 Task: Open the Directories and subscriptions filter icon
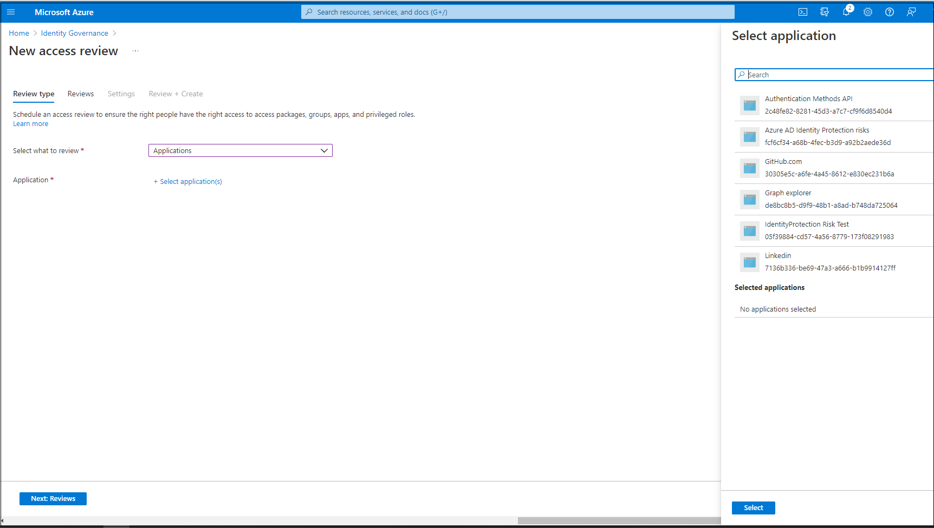tap(825, 12)
